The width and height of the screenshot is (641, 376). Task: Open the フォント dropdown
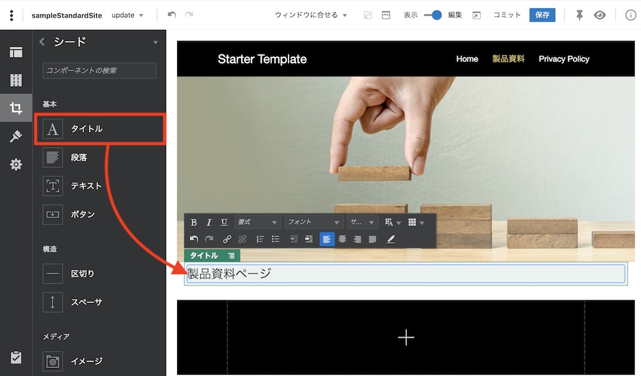coord(314,222)
